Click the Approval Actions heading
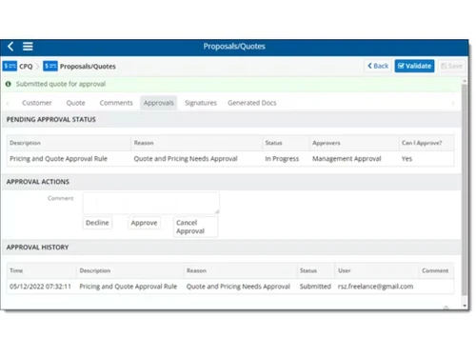The width and height of the screenshot is (476, 357). pos(38,182)
